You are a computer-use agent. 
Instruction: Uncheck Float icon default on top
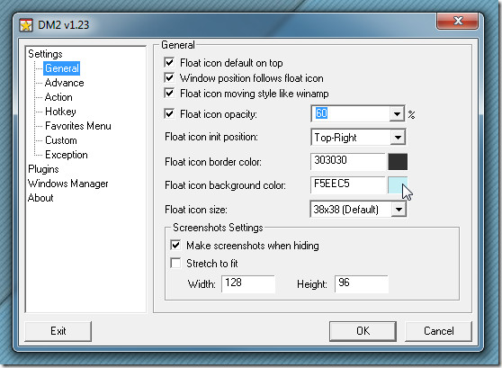[169, 62]
